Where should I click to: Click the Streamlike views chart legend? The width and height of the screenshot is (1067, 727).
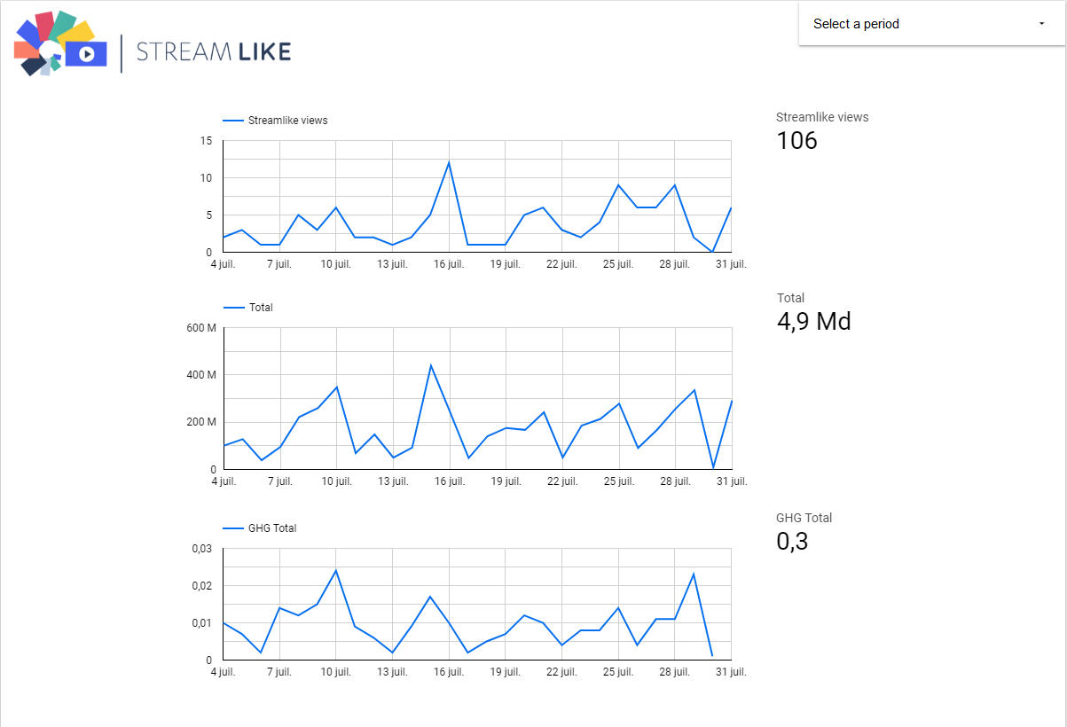(275, 121)
